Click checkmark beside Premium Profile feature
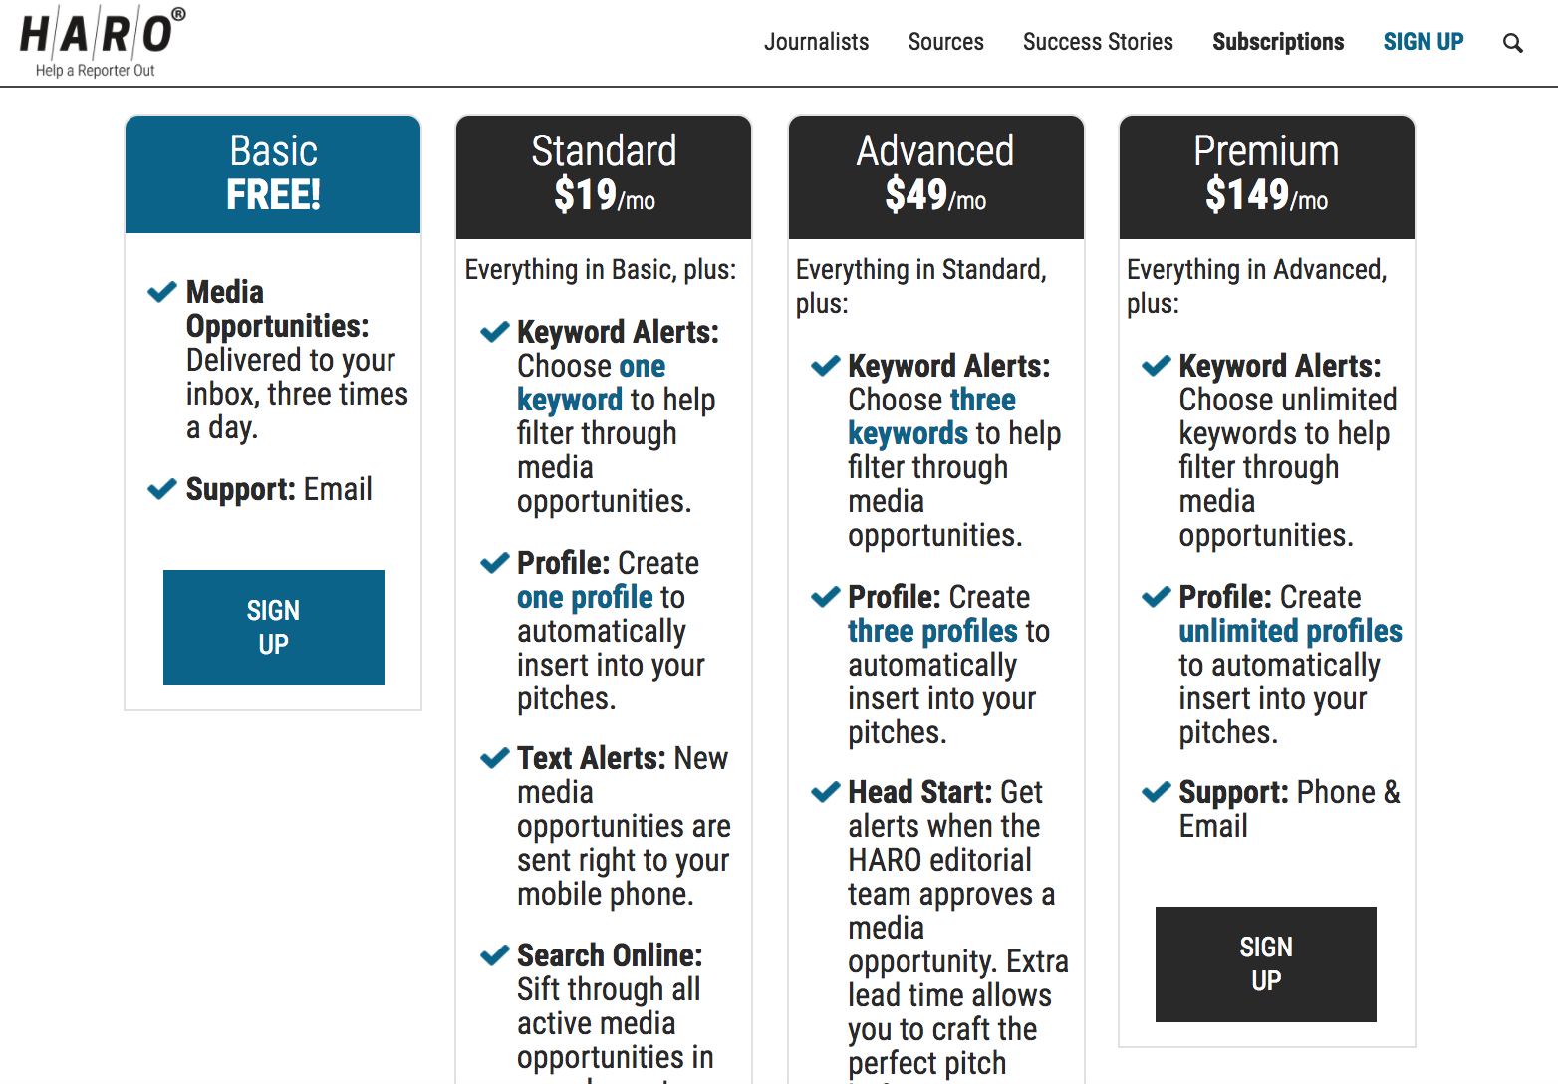The height and width of the screenshot is (1084, 1558). (x=1157, y=597)
